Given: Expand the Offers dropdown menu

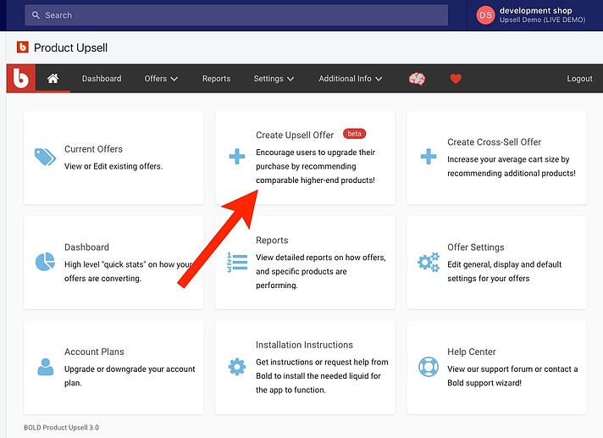Looking at the screenshot, I should tap(161, 79).
